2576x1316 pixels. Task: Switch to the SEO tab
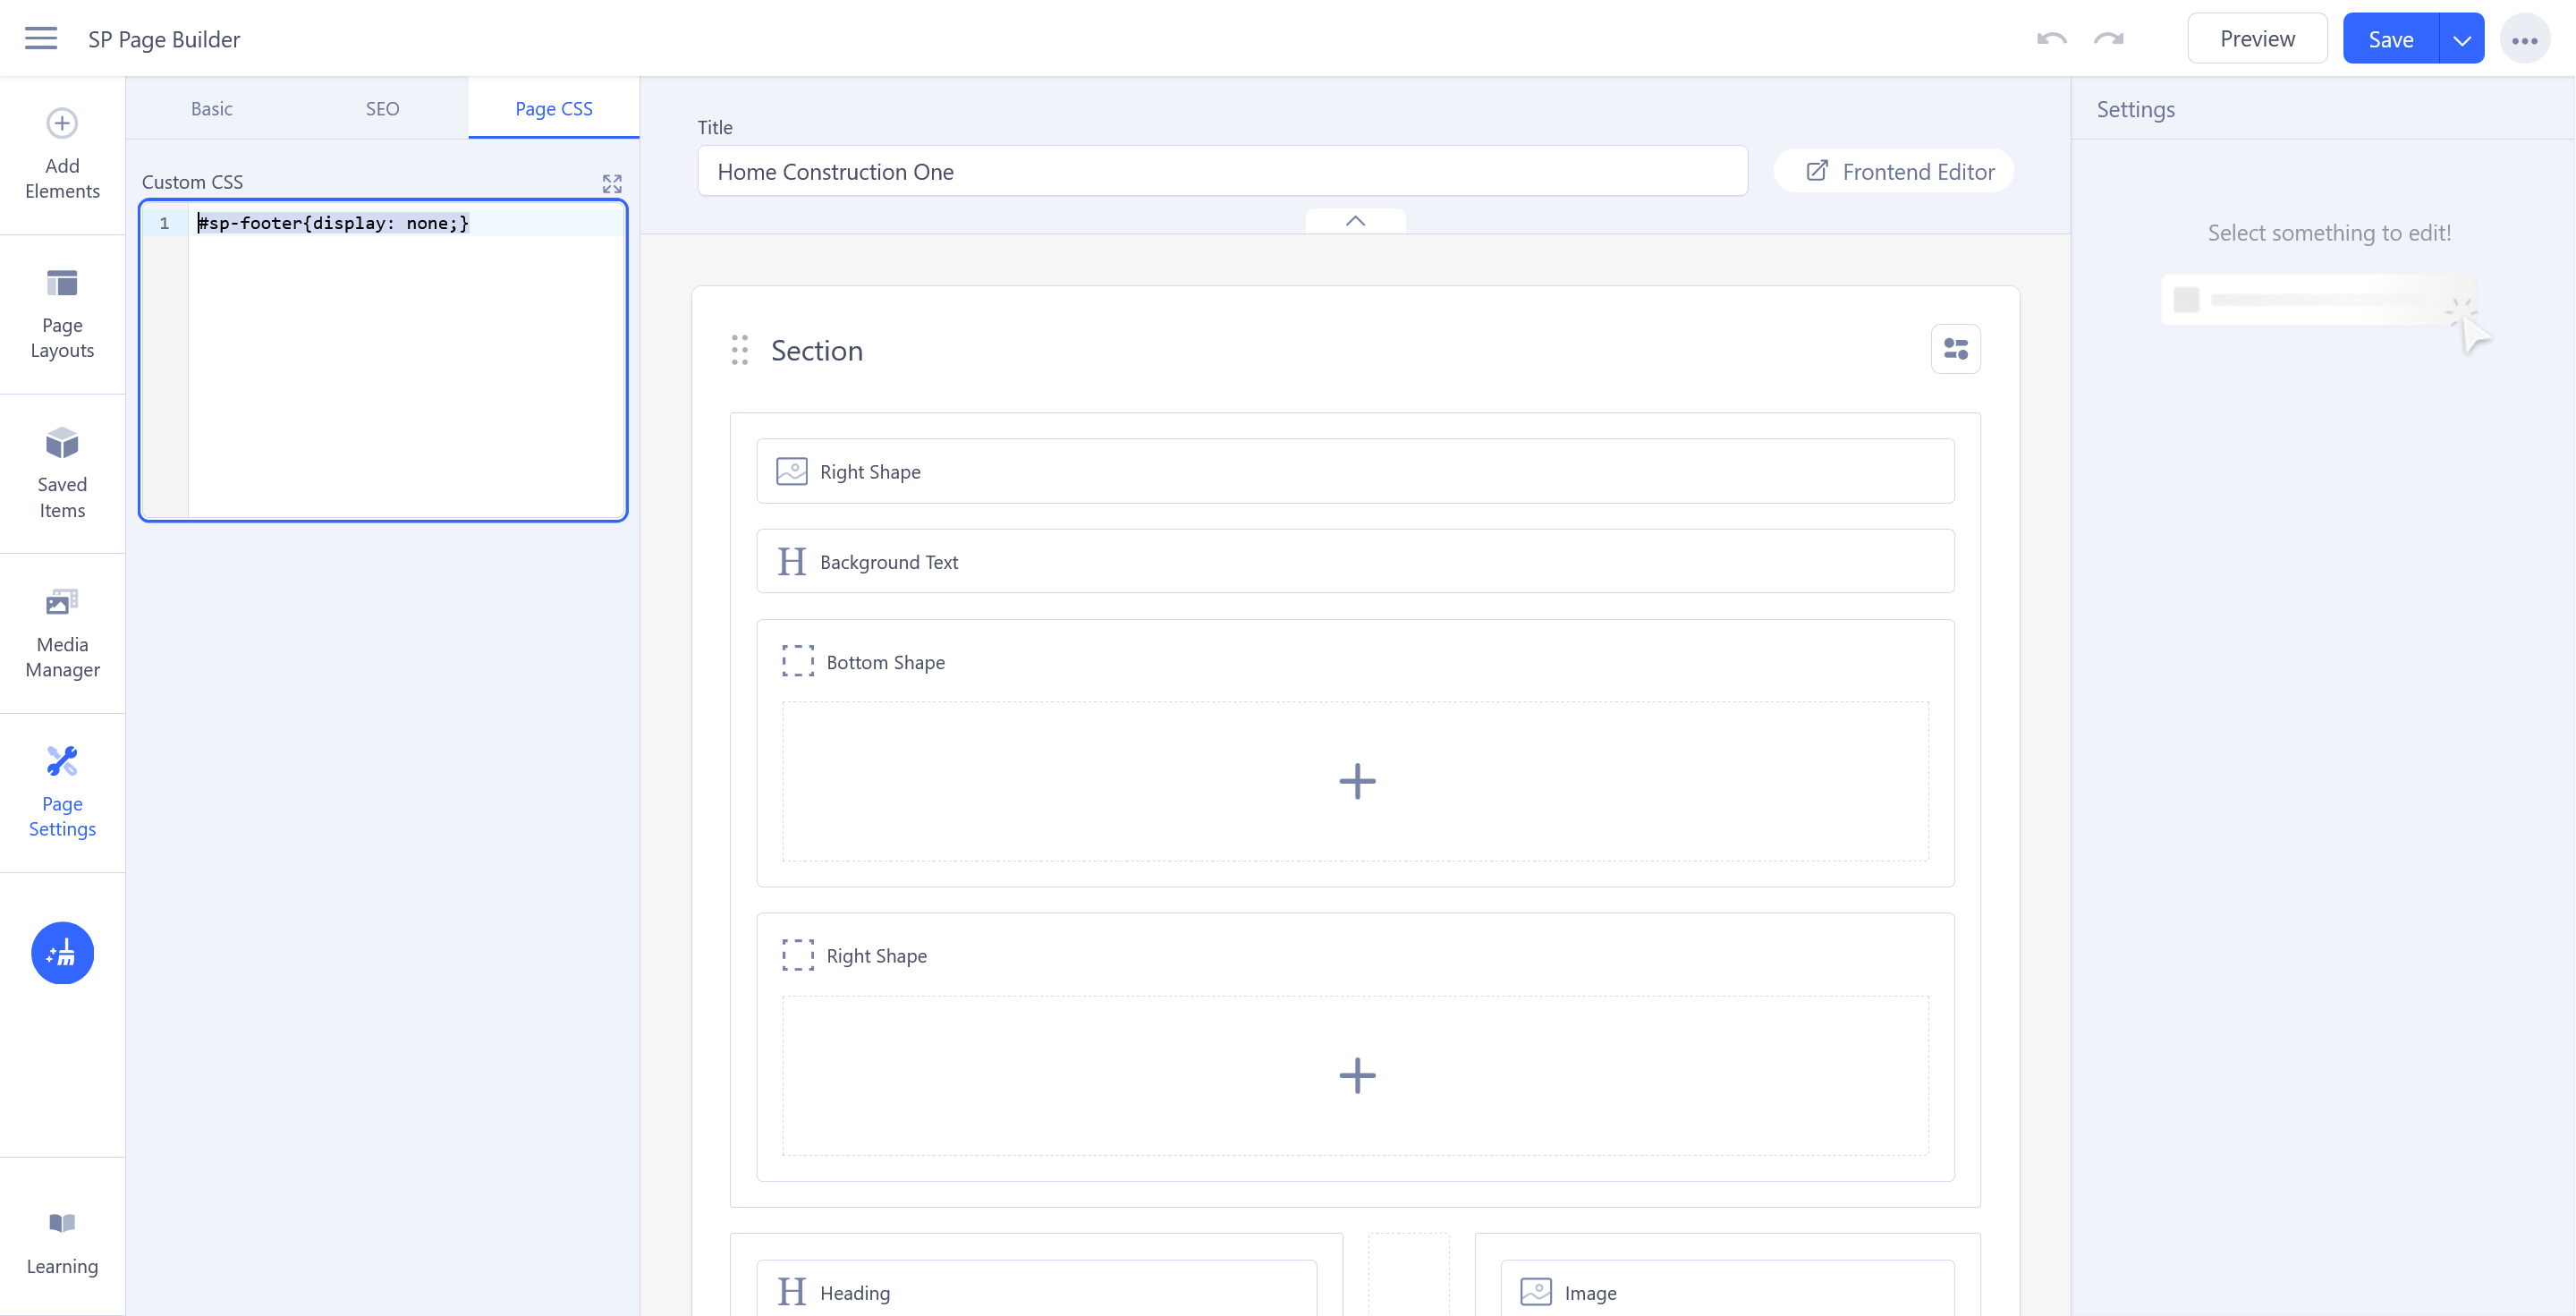(382, 108)
